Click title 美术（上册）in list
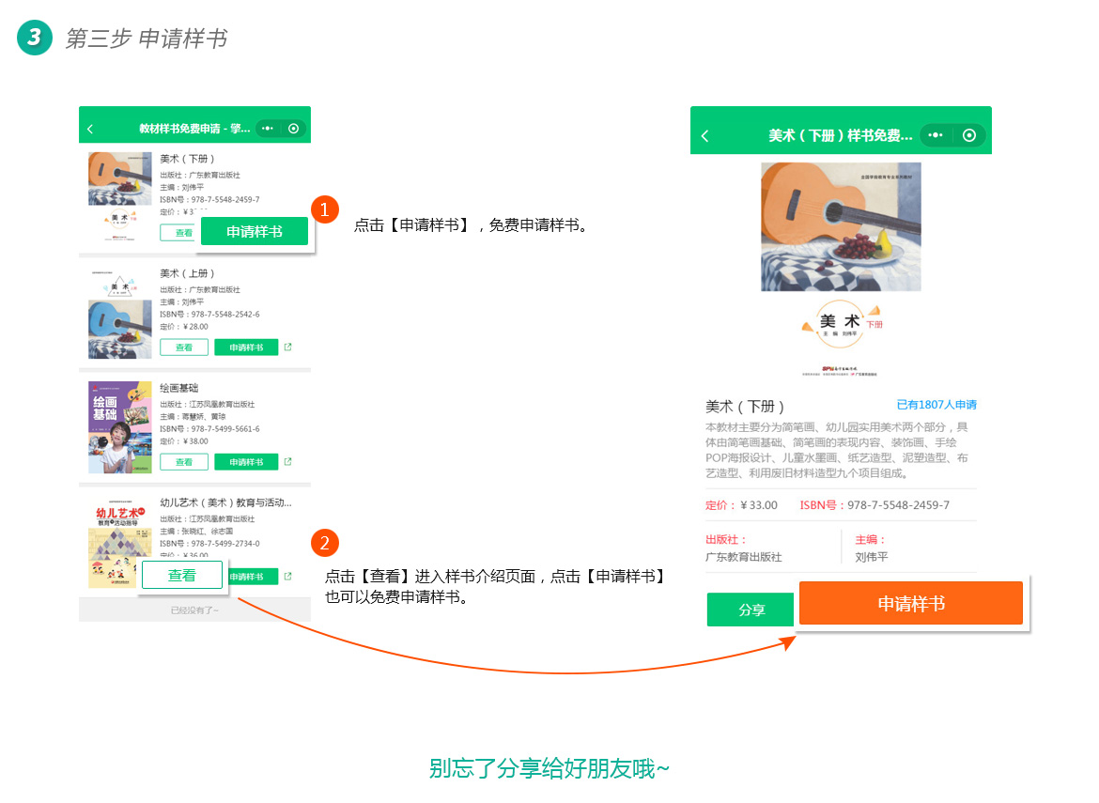This screenshot has height=803, width=1099. 187,273
